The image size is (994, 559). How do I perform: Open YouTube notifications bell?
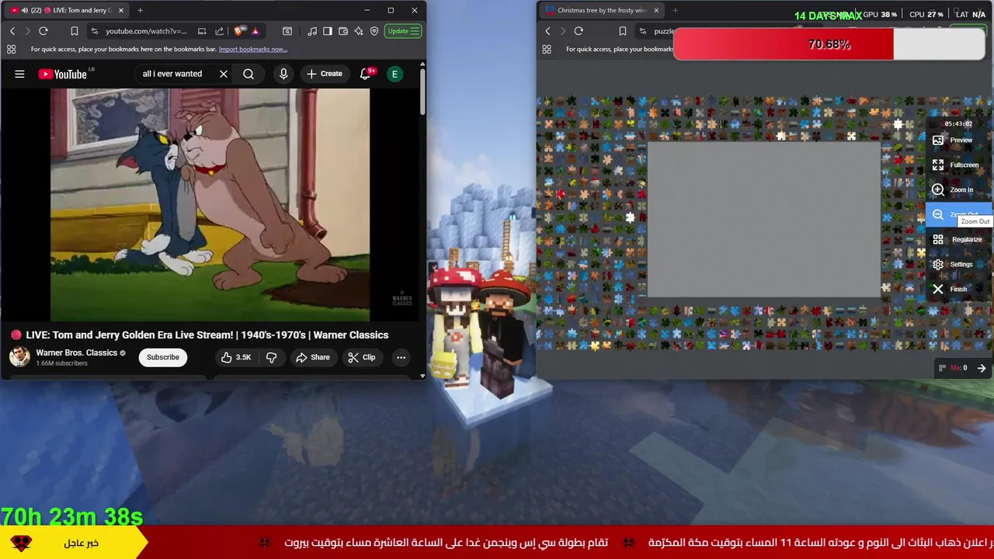click(x=366, y=74)
